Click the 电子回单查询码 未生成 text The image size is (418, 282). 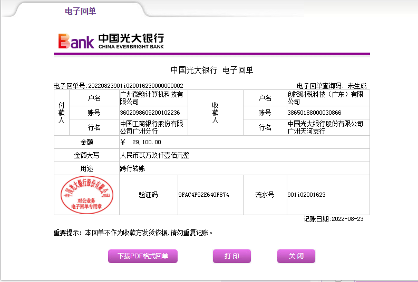click(332, 86)
